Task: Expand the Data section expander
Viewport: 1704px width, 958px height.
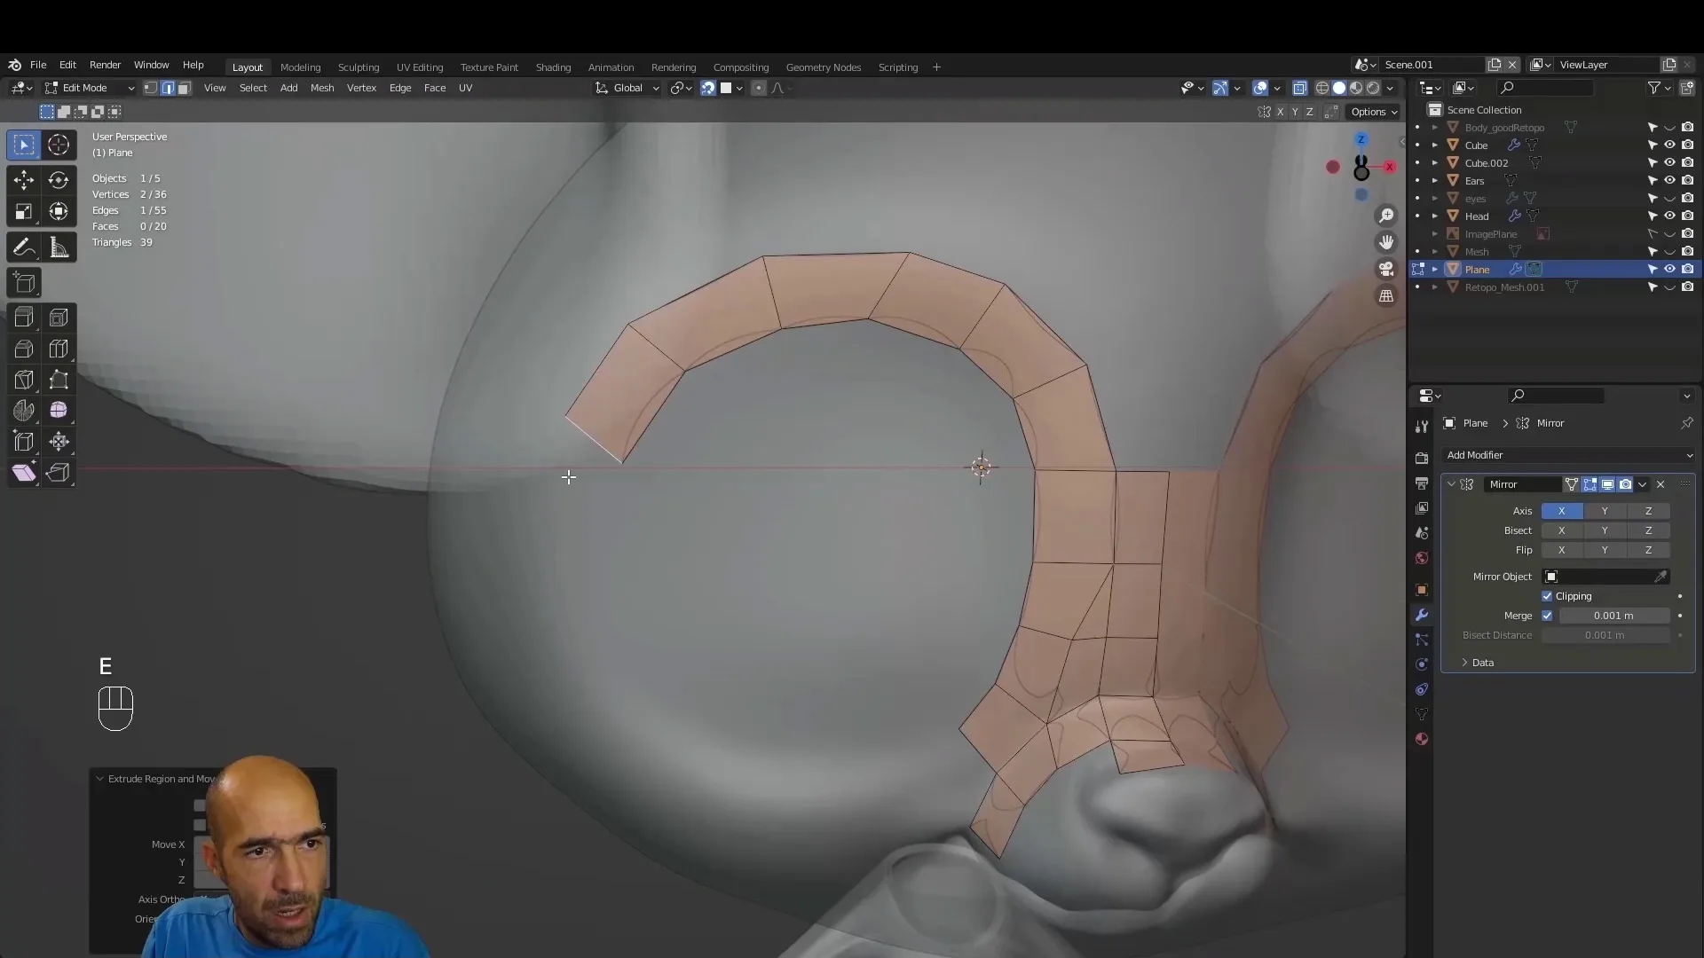Action: click(1464, 661)
